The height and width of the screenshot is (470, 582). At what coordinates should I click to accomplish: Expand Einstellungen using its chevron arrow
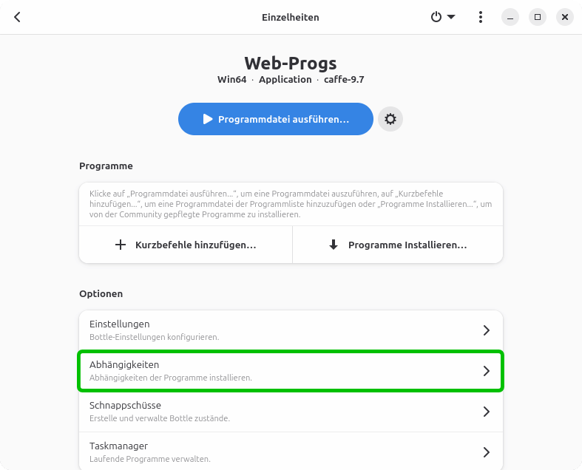[x=486, y=330]
